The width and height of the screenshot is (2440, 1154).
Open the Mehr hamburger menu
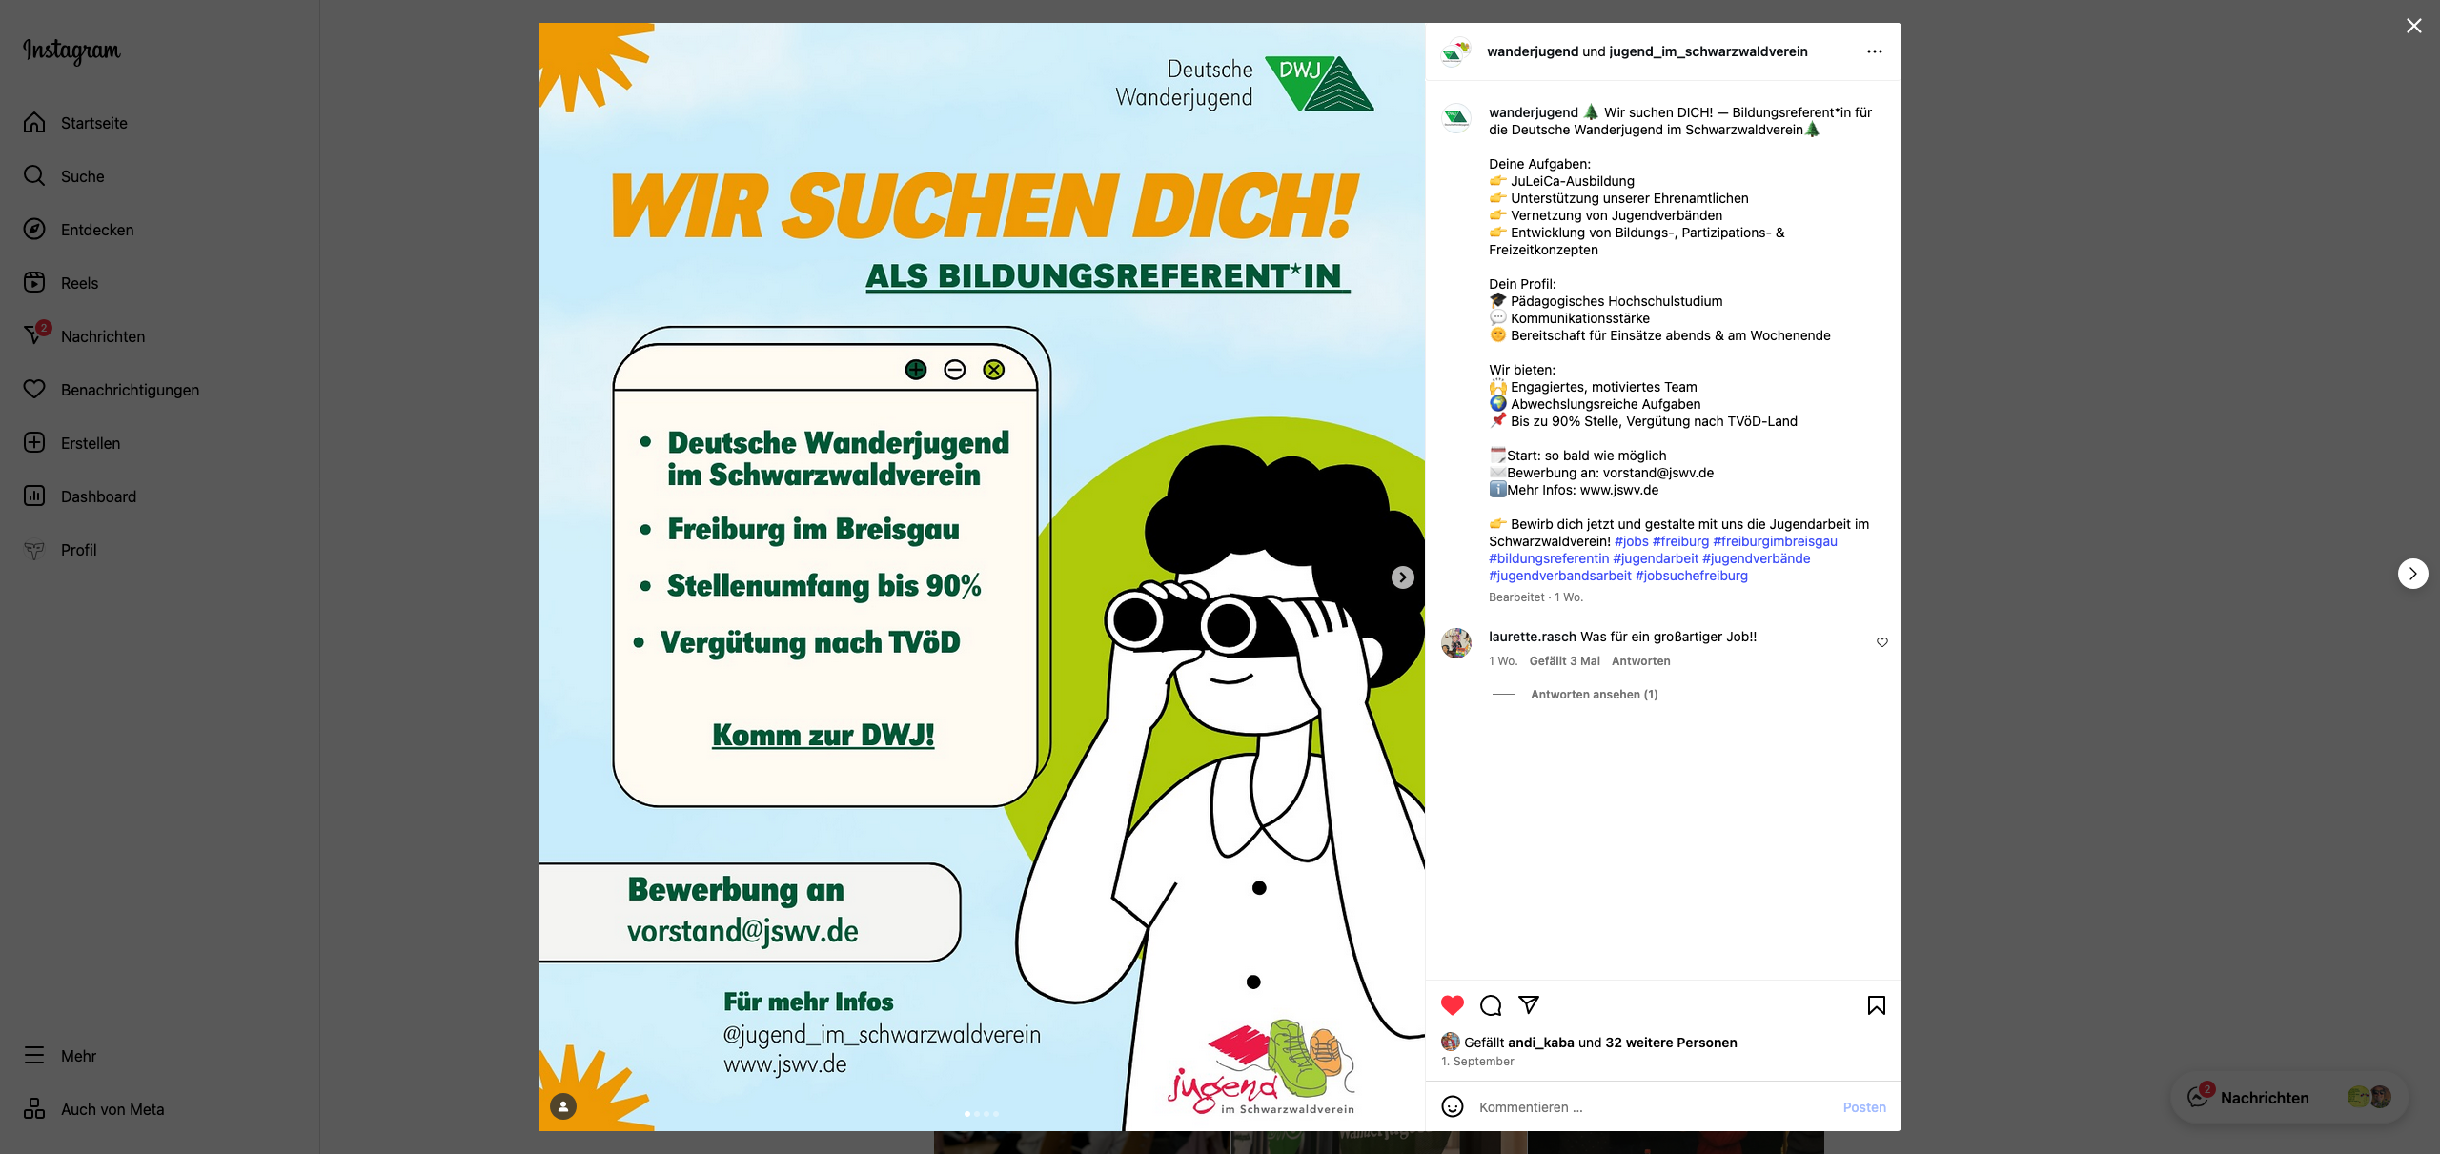click(x=34, y=1055)
